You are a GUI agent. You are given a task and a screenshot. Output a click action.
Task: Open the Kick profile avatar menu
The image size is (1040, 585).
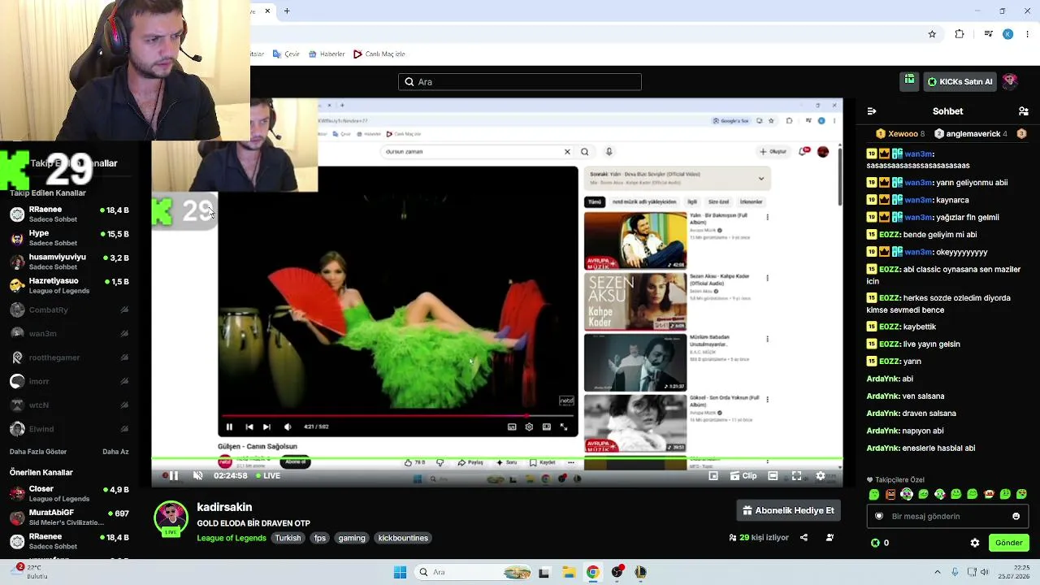tap(1010, 81)
